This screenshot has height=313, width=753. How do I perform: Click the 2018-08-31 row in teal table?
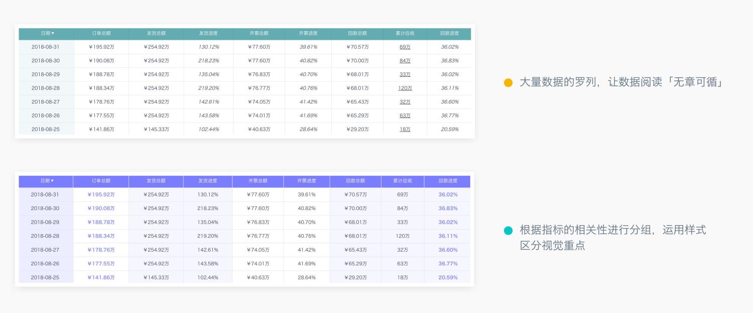click(245, 47)
